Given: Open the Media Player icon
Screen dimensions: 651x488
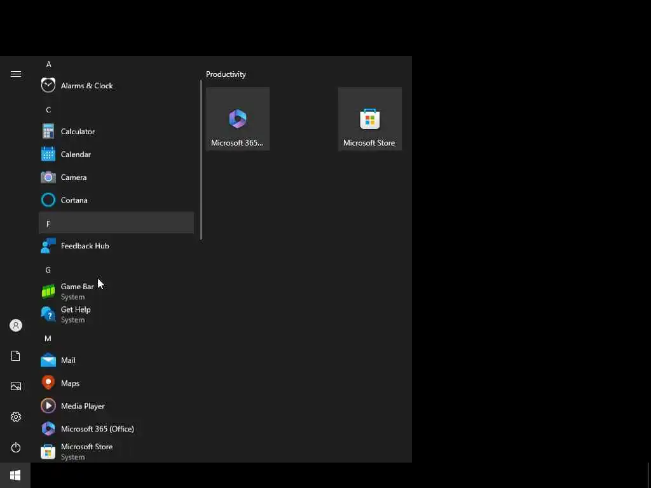Looking at the screenshot, I should [48, 406].
